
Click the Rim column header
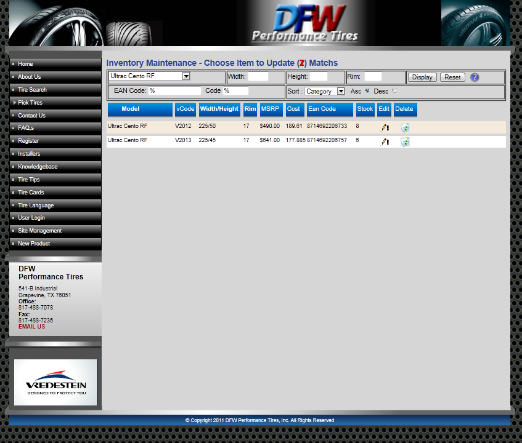click(250, 110)
